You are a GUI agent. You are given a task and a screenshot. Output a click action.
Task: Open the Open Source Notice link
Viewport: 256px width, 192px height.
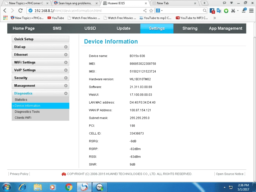click(229, 174)
